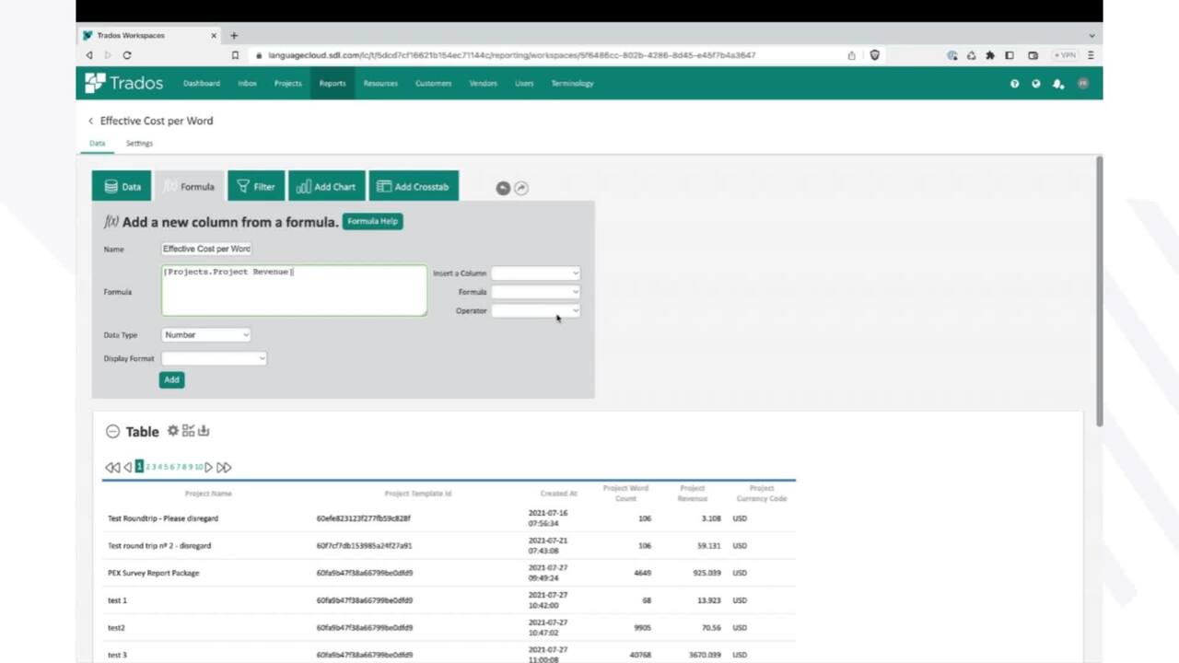1179x663 pixels.
Task: Open the Projects menu
Action: tap(287, 83)
